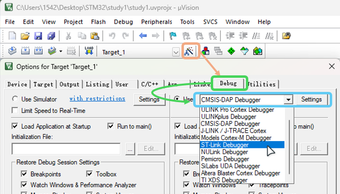Toggle the Toolbox checkbox
Screen dimensions: 340x194
click(x=89, y=174)
